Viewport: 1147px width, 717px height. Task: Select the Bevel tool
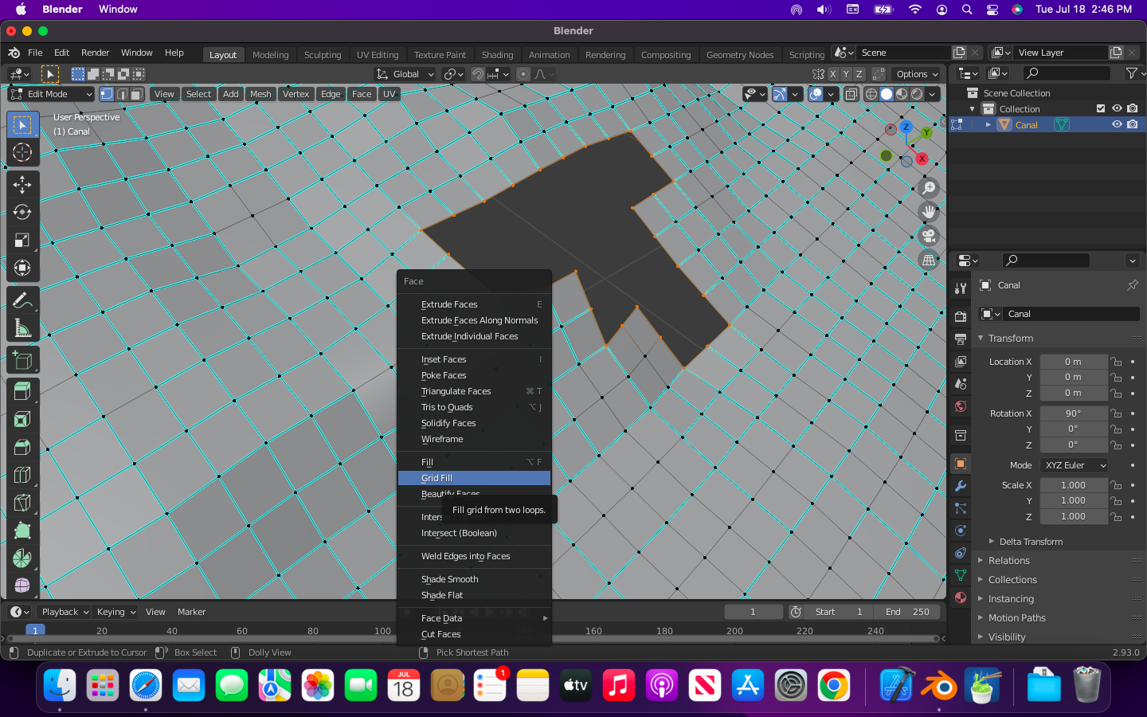pyautogui.click(x=22, y=447)
